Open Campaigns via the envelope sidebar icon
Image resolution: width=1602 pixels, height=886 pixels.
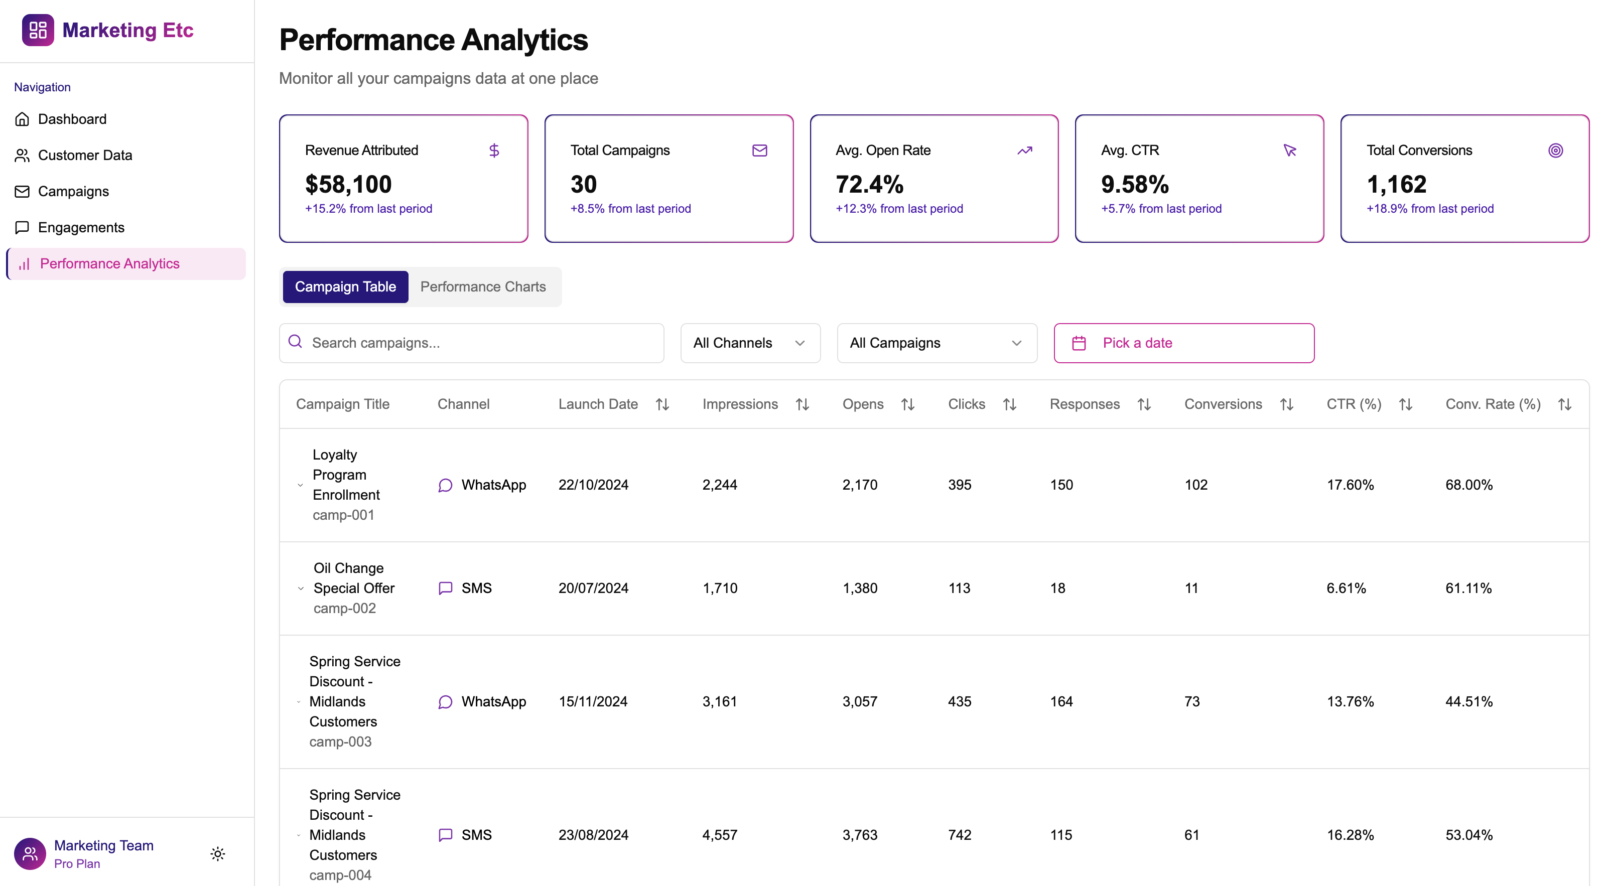[x=23, y=191]
